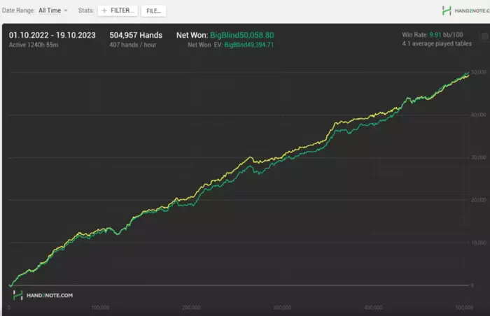Click the Active 1240h 55m label
Viewport: 490px width, 316px height.
click(x=34, y=45)
